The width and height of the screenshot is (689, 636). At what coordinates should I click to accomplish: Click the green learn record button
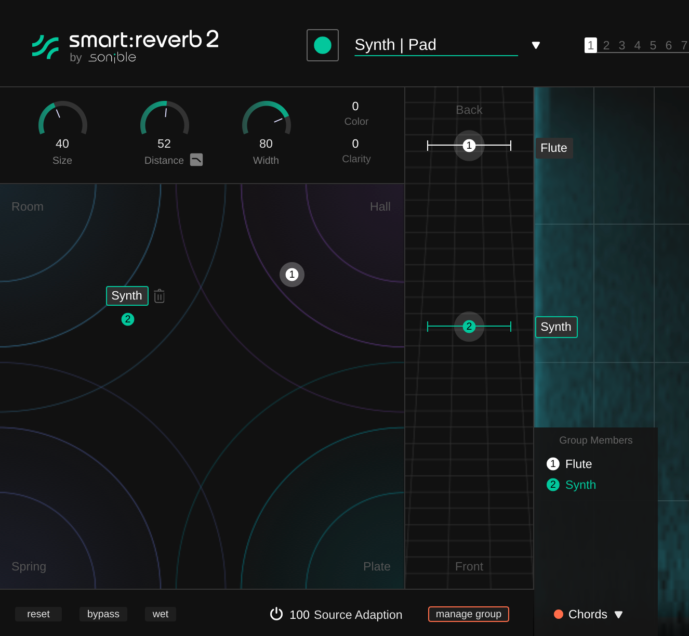pos(322,45)
